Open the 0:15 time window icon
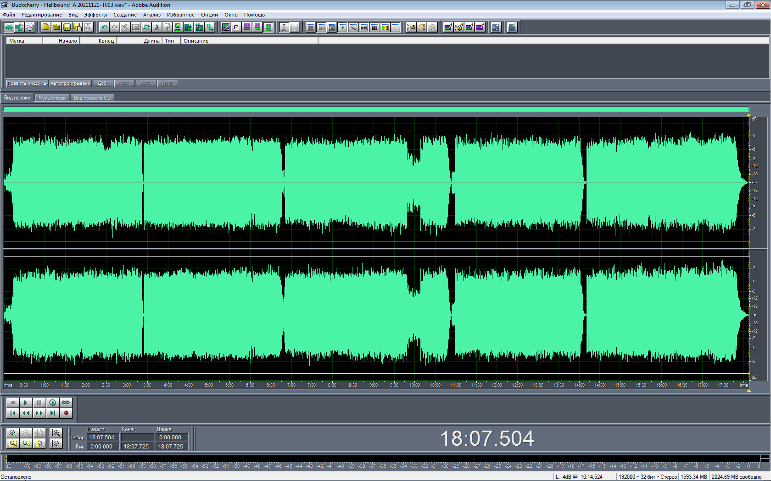Image resolution: width=771 pixels, height=481 pixels. click(364, 27)
